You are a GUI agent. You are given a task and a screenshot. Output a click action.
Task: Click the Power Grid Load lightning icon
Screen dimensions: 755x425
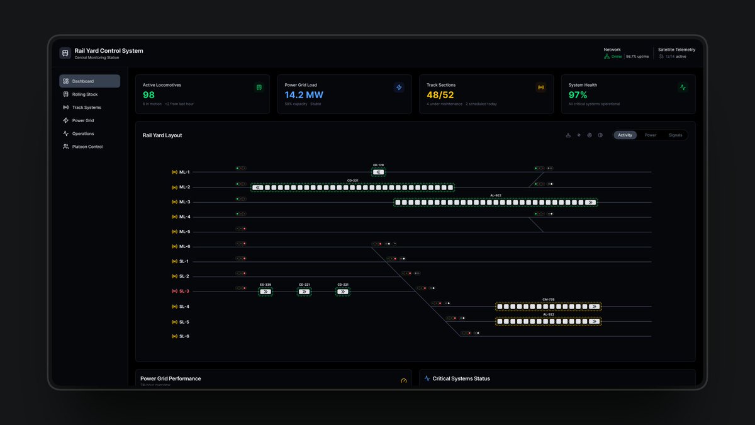tap(399, 88)
